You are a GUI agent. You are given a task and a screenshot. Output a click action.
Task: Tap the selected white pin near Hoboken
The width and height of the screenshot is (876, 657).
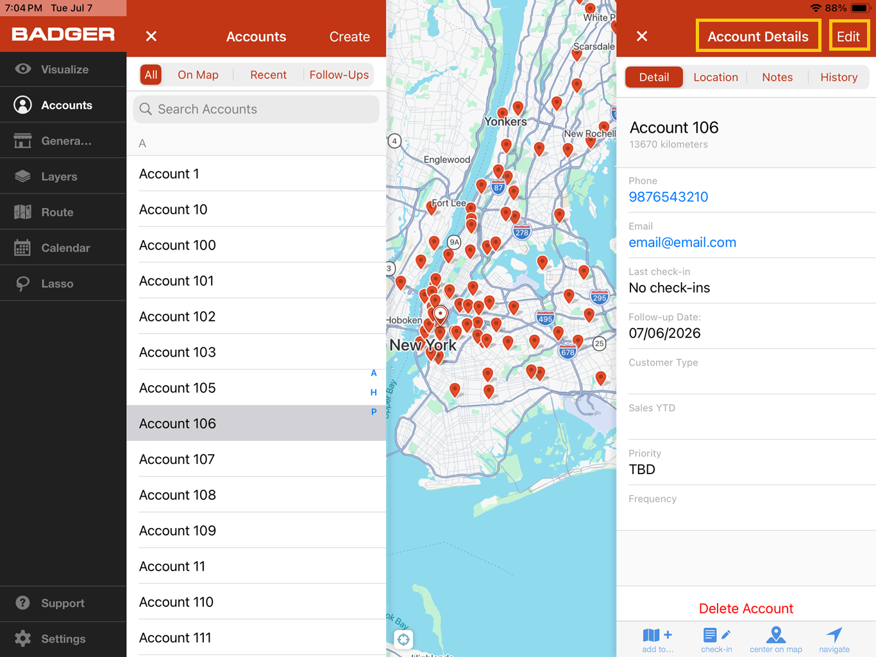coord(440,315)
